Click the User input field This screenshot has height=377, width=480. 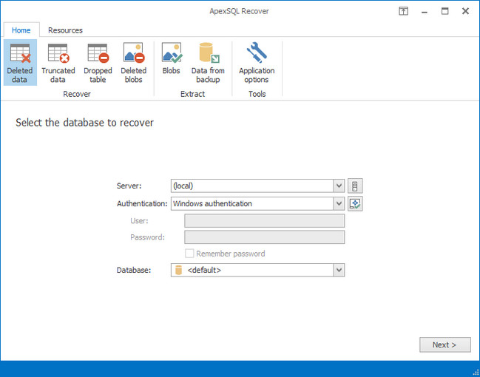[265, 220]
